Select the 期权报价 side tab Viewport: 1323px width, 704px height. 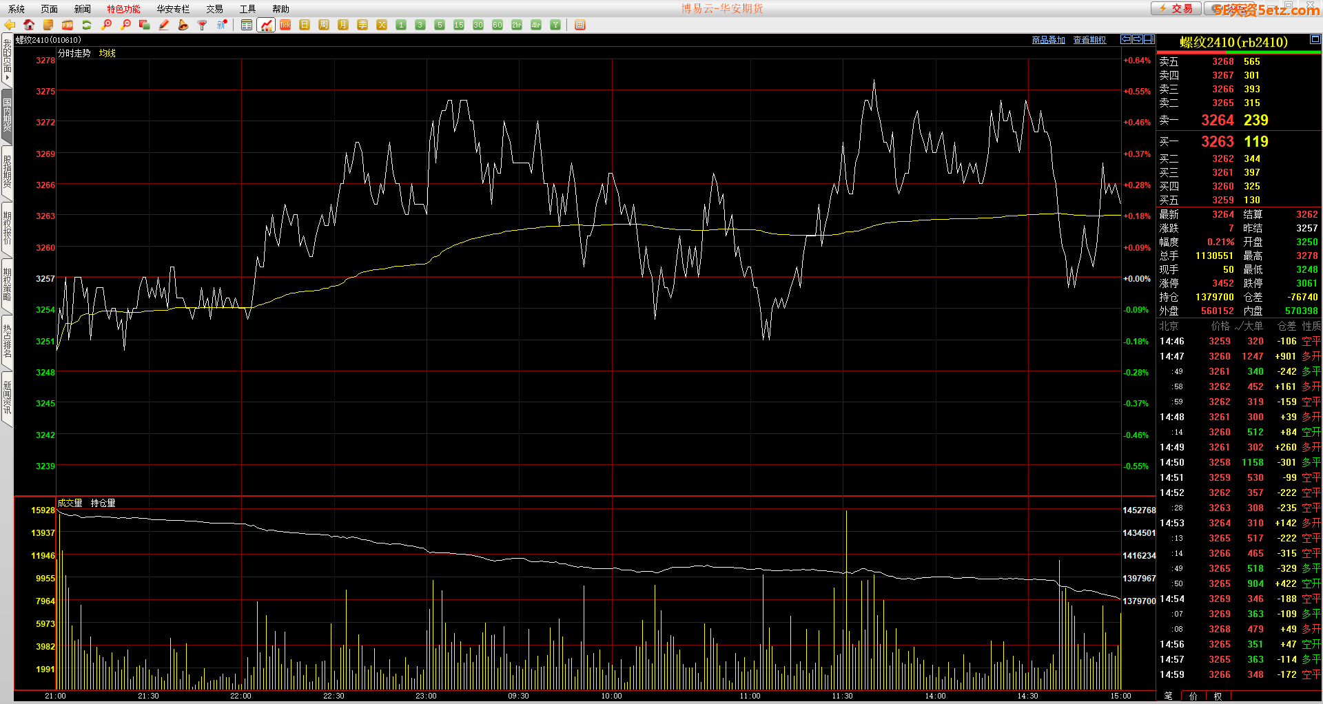tap(7, 227)
